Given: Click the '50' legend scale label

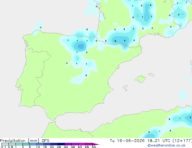Looking at the screenshot, I should (94, 147).
